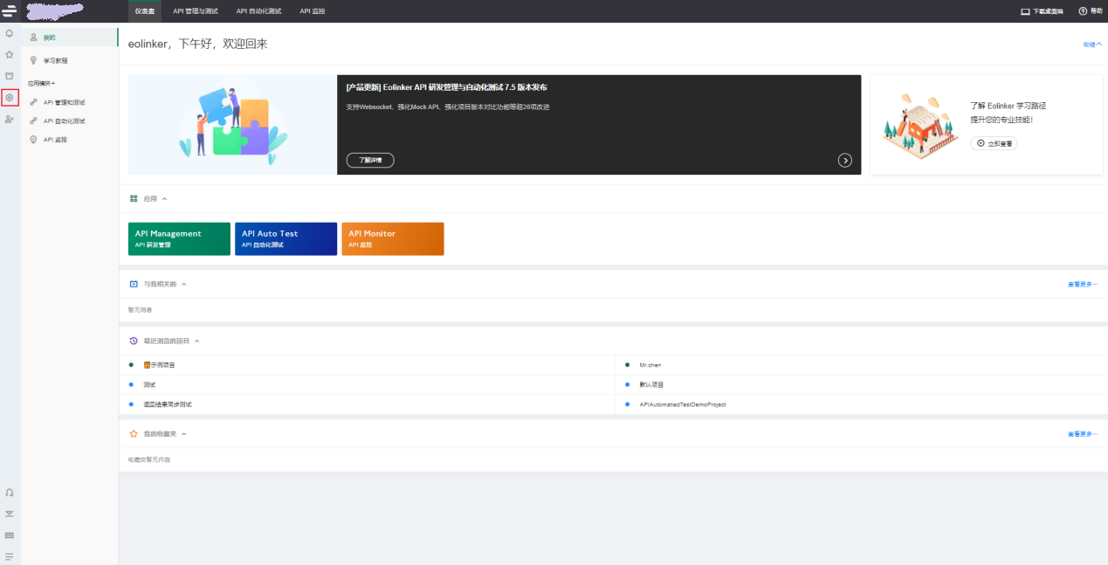The width and height of the screenshot is (1108, 565).
Task: Click the shirt-shaped icon in the left sidebar
Action: (x=10, y=76)
